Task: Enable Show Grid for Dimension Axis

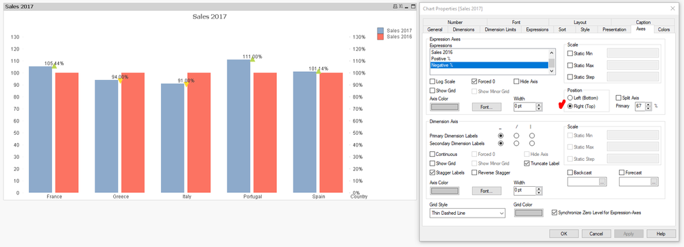Action: 432,164
